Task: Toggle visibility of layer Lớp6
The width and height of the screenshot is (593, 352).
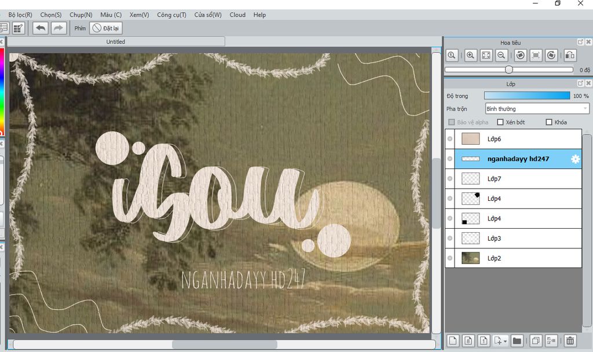Action: pyautogui.click(x=449, y=139)
